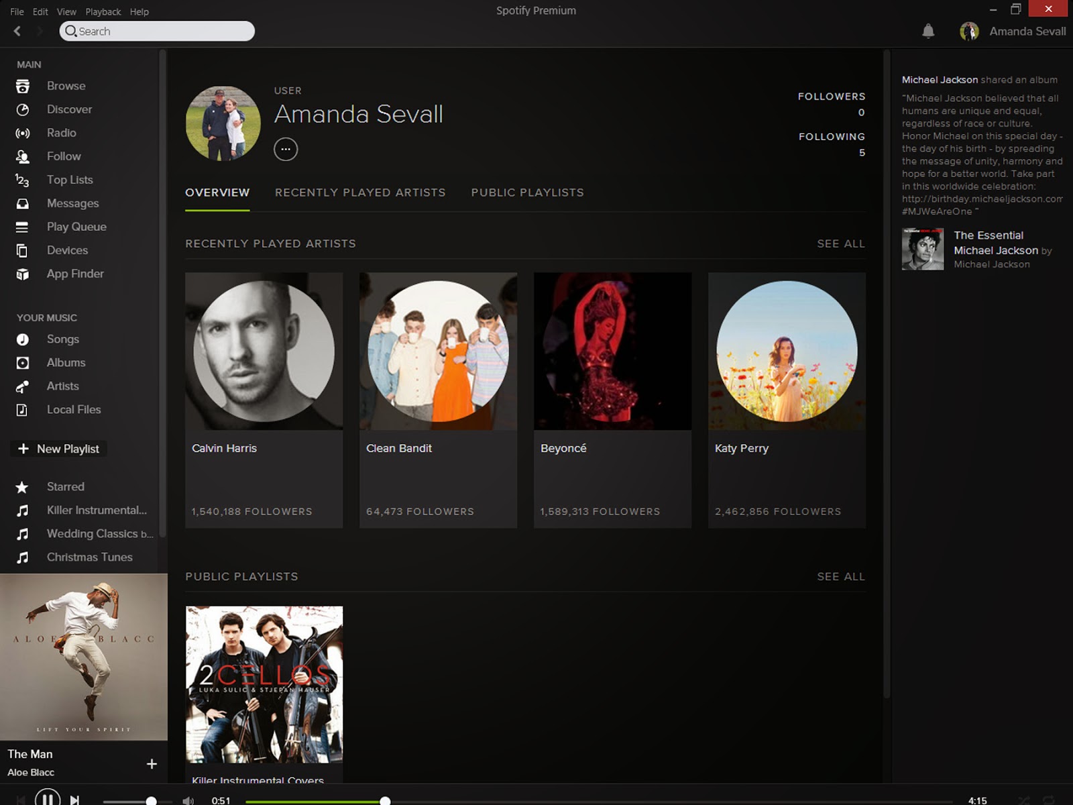This screenshot has height=805, width=1073.
Task: Open the Messages inbox
Action: coord(72,203)
